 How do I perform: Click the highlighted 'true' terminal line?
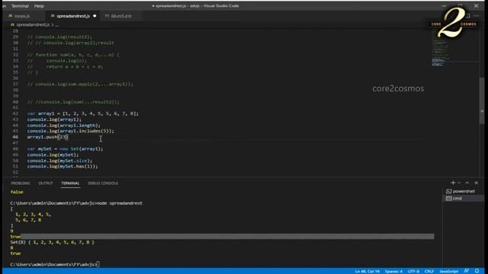coord(222,237)
